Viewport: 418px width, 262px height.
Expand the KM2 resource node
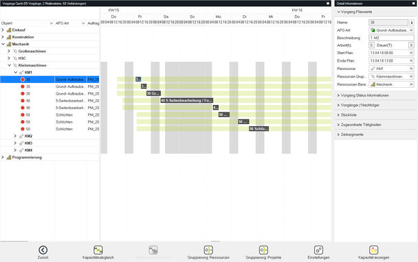tap(15, 136)
